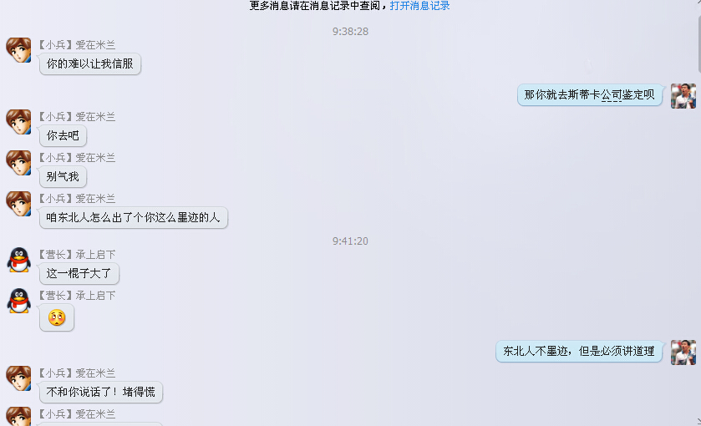
Task: Click sender name 【营长】承上启下 above 这一棍子大了
Action: coord(76,255)
